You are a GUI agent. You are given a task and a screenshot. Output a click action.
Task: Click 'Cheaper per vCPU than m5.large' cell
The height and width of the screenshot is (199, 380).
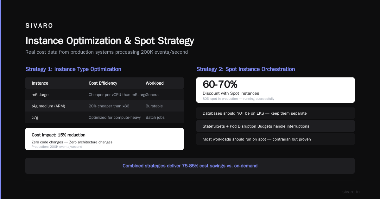(118, 94)
